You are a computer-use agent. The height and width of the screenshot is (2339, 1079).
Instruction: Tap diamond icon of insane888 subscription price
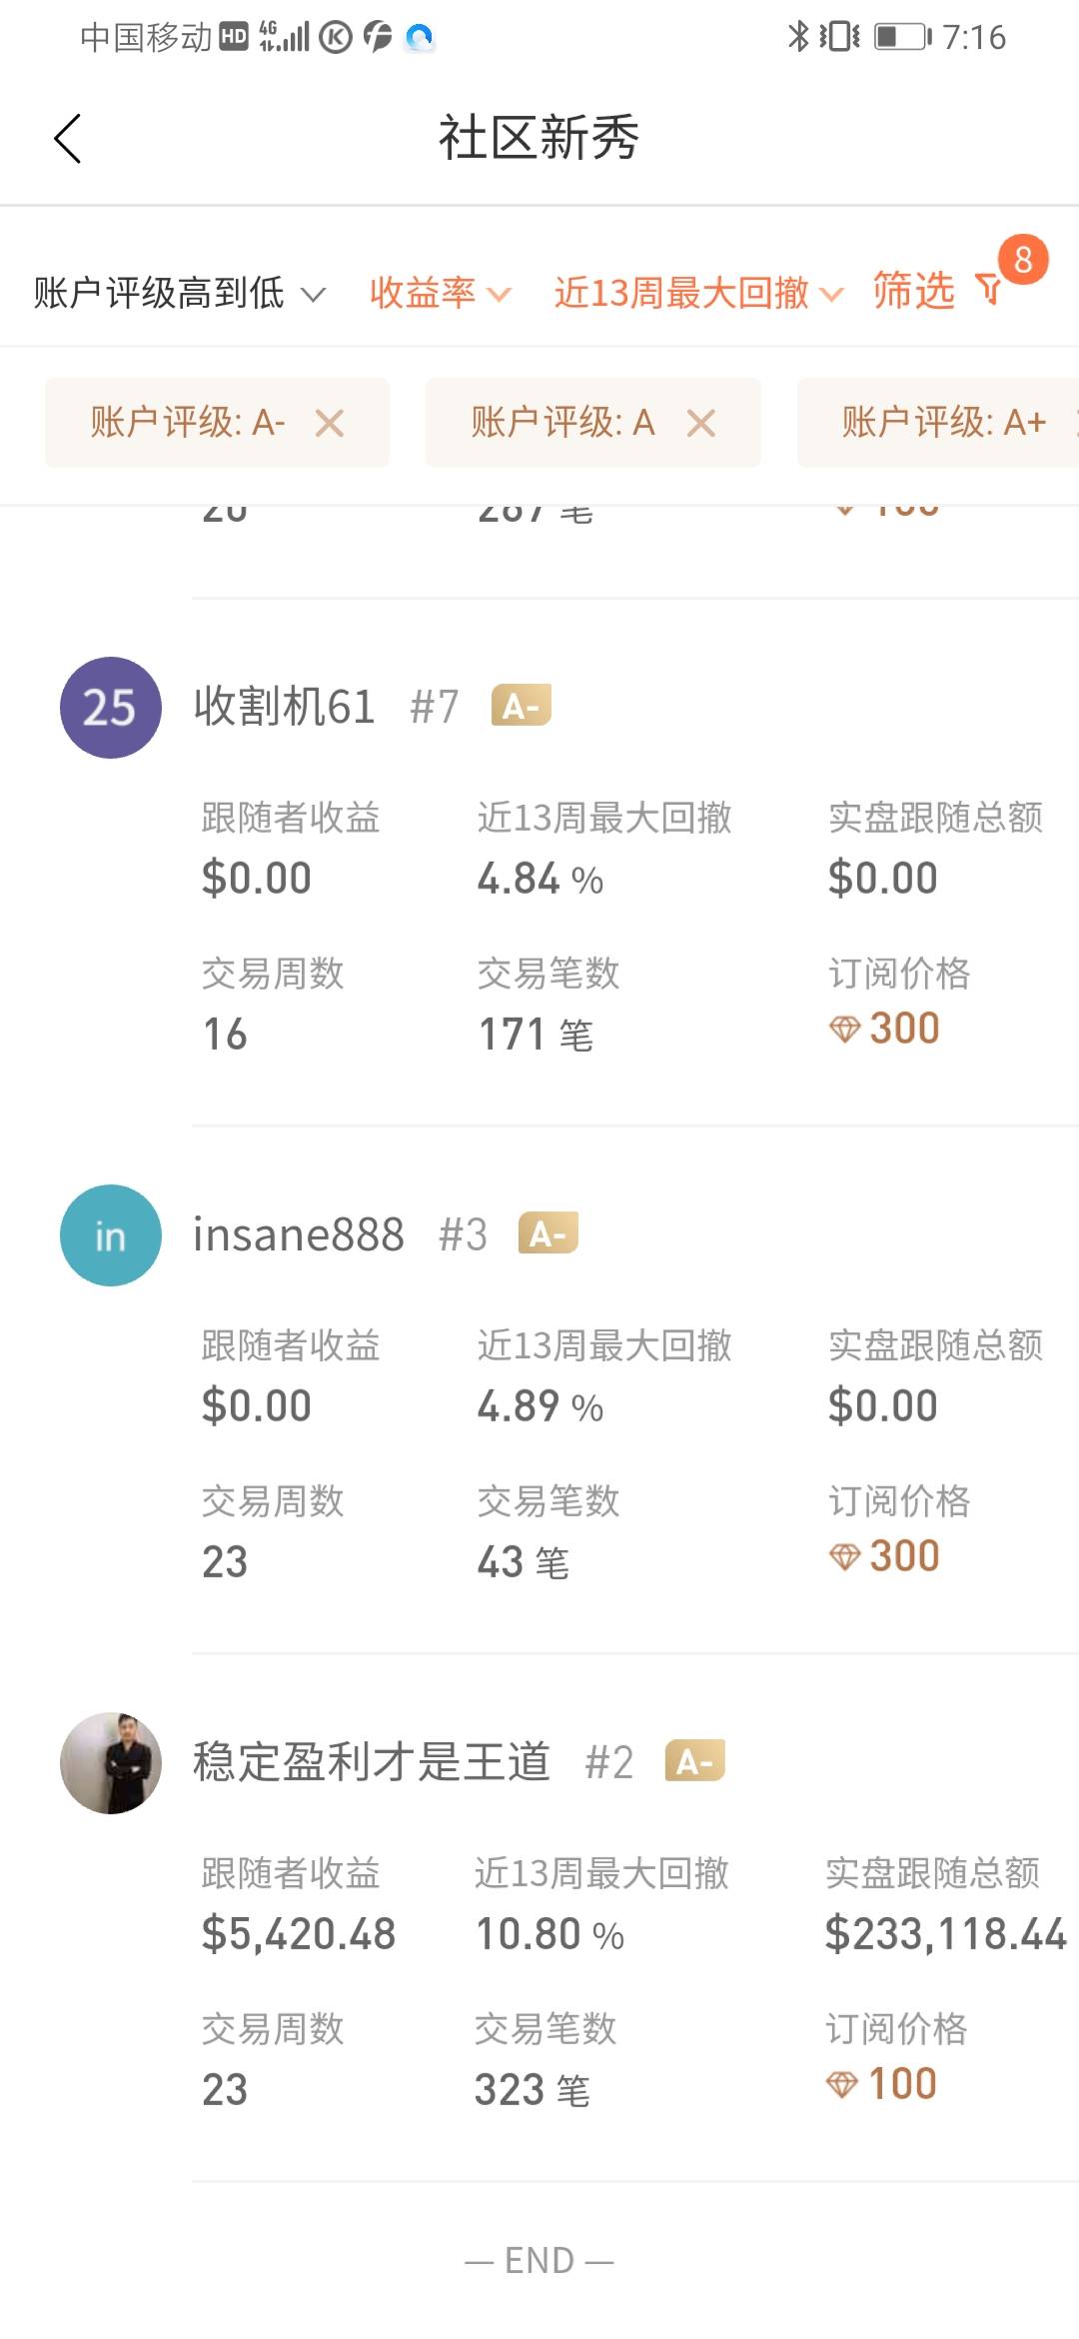[x=844, y=1556]
